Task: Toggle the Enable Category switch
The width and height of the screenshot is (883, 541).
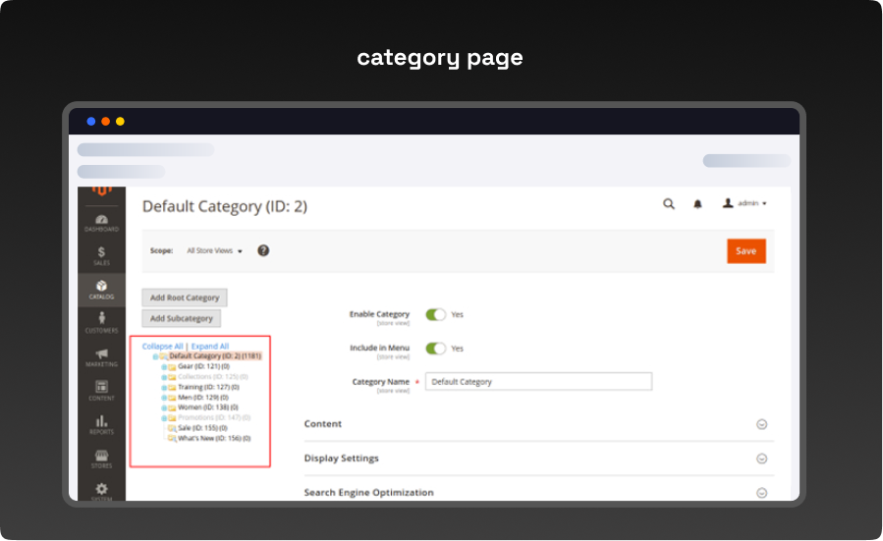Action: pos(435,314)
